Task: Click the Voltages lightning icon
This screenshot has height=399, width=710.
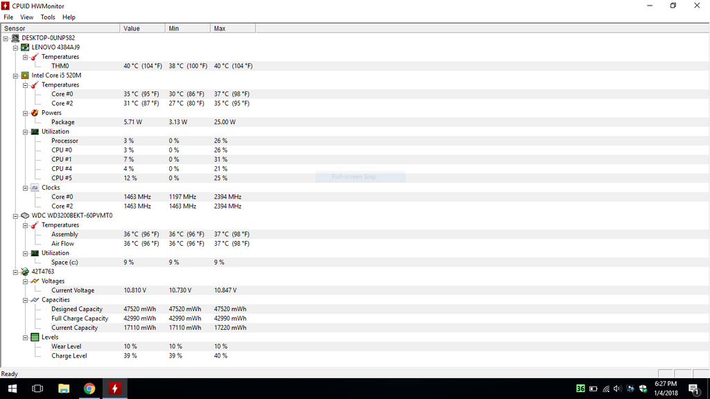Action: tap(35, 281)
